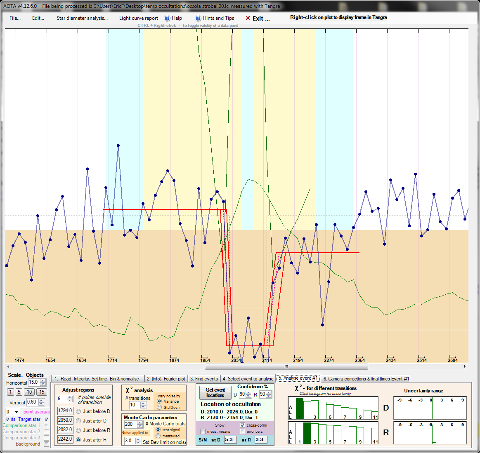
Task: Click the points outside of transition spinner
Action: 70,399
